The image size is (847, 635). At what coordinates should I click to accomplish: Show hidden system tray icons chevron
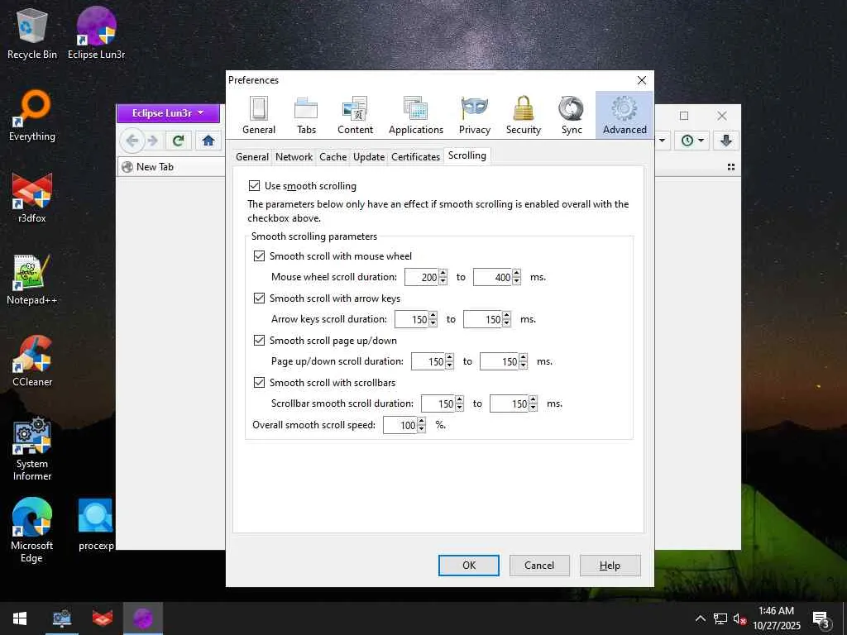(x=700, y=618)
